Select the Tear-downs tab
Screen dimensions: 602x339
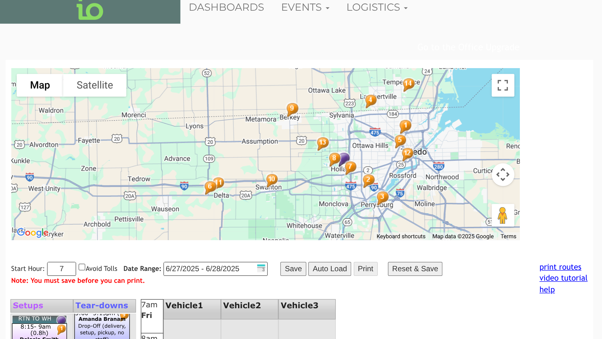click(102, 305)
